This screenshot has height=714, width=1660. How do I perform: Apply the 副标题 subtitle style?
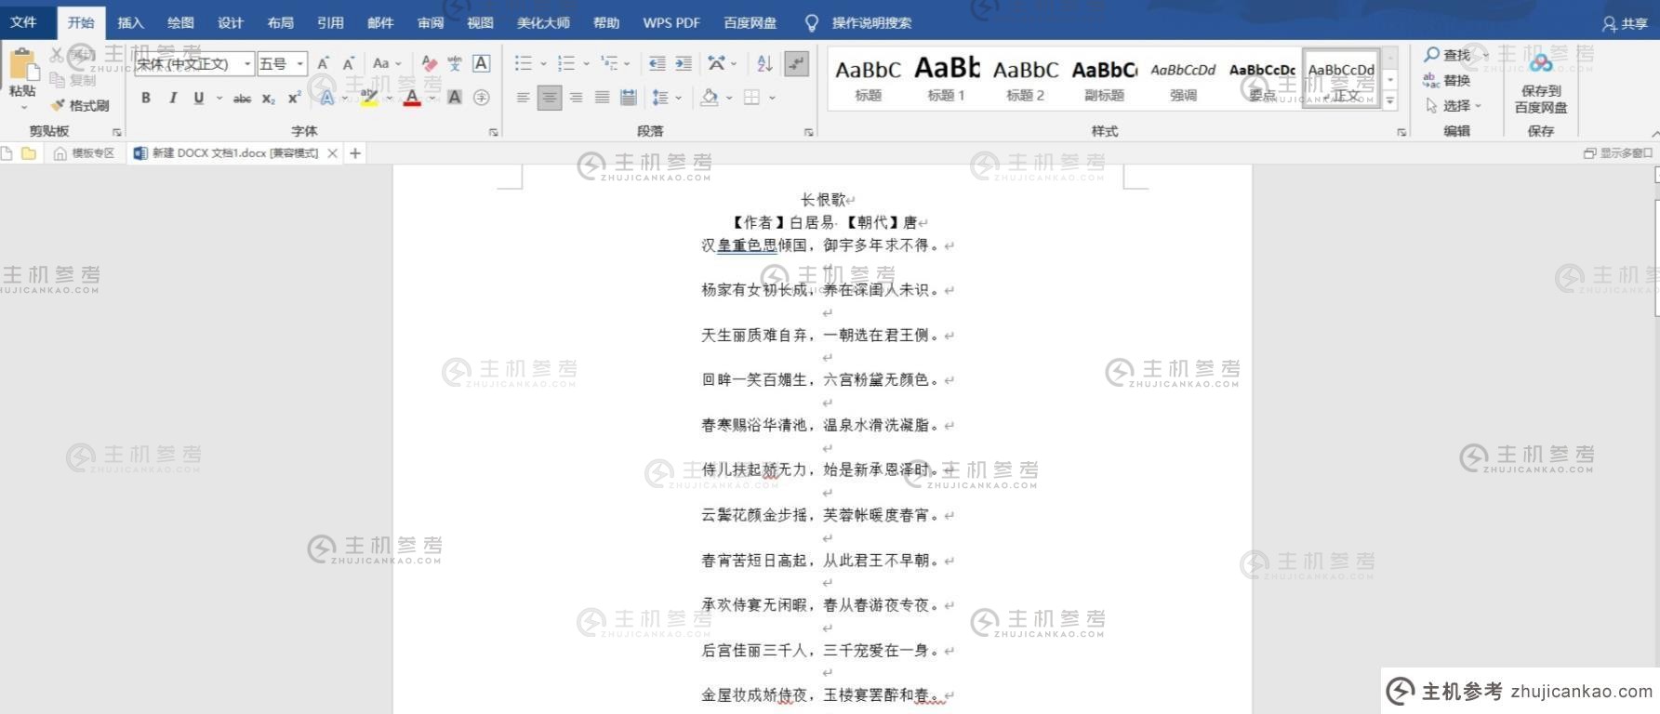pyautogui.click(x=1104, y=78)
